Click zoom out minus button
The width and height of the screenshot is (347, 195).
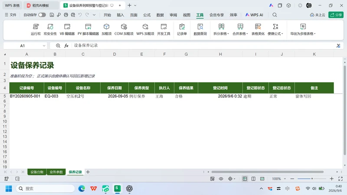pos(292,179)
